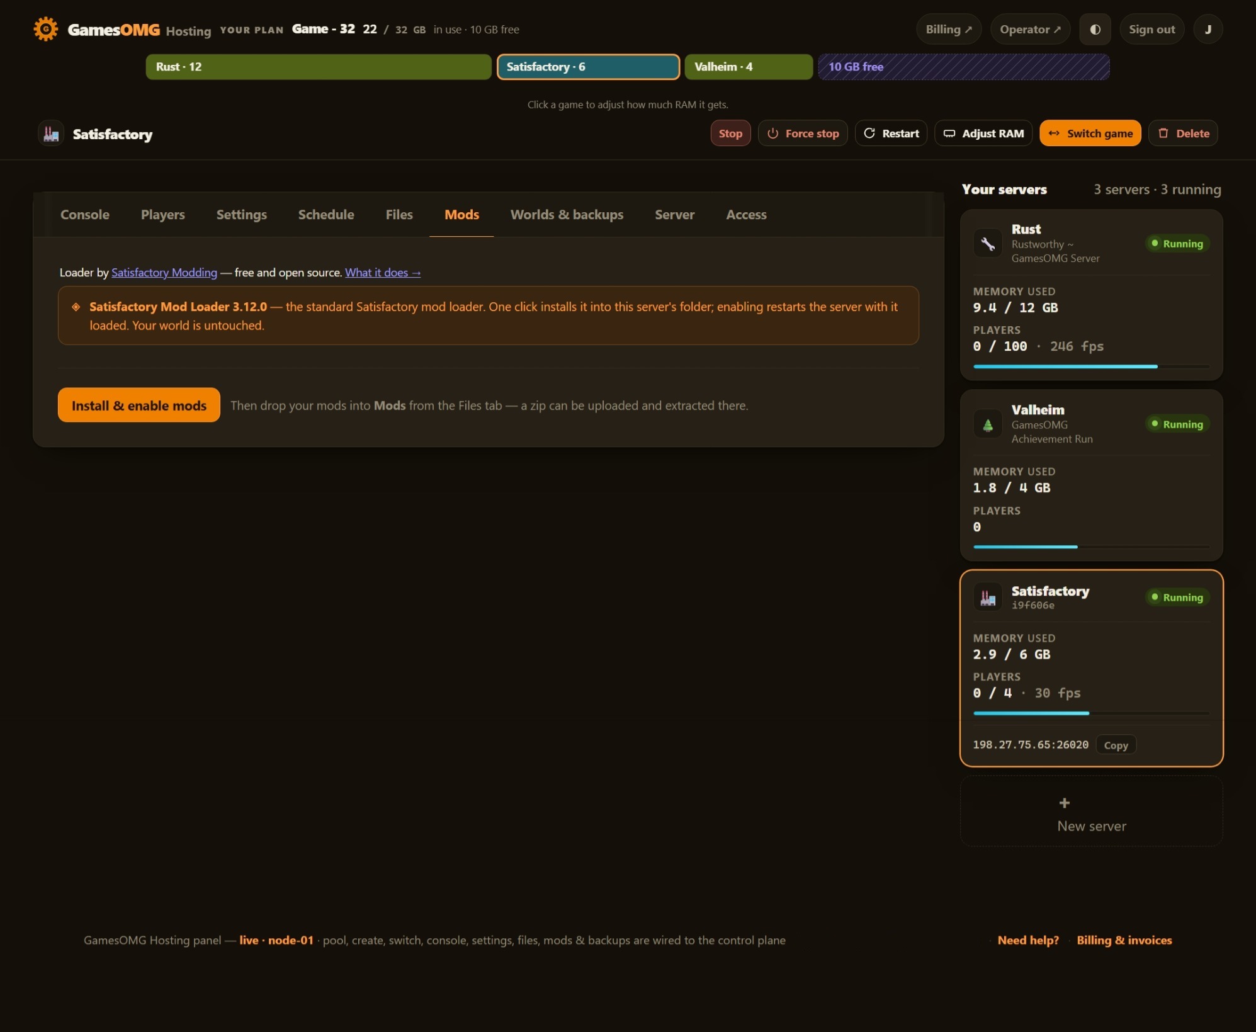Create a New server
Screen dimensions: 1256x1032
(1091, 812)
